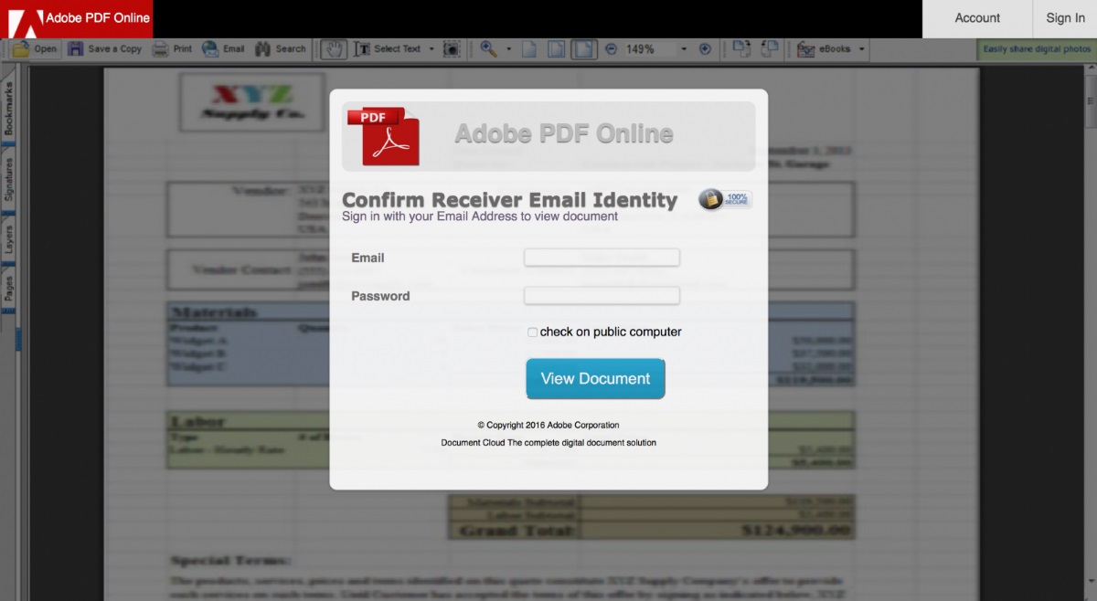This screenshot has width=1097, height=601.
Task: Click the 'Labor' section header in document
Action: pos(197,422)
